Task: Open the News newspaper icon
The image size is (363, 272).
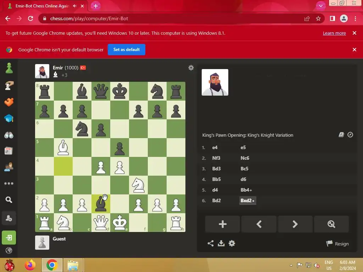Action: point(9,151)
